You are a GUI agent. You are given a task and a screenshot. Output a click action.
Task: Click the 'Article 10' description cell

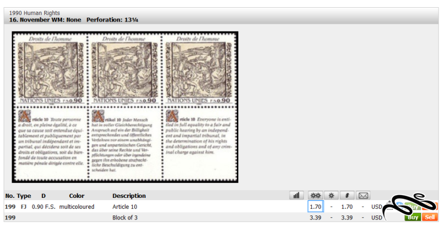point(125,207)
